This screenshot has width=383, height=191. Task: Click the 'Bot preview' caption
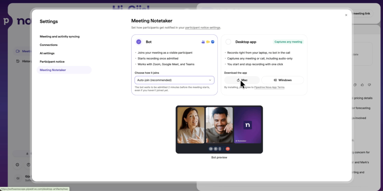[x=219, y=157]
